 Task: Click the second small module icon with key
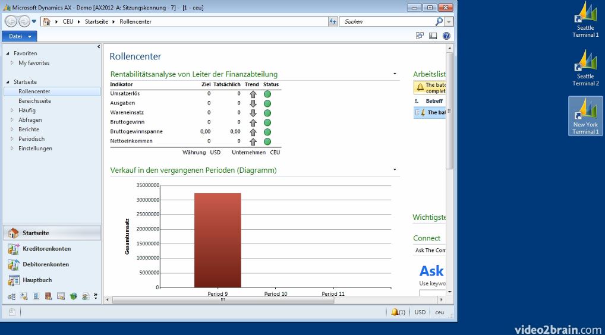24,296
